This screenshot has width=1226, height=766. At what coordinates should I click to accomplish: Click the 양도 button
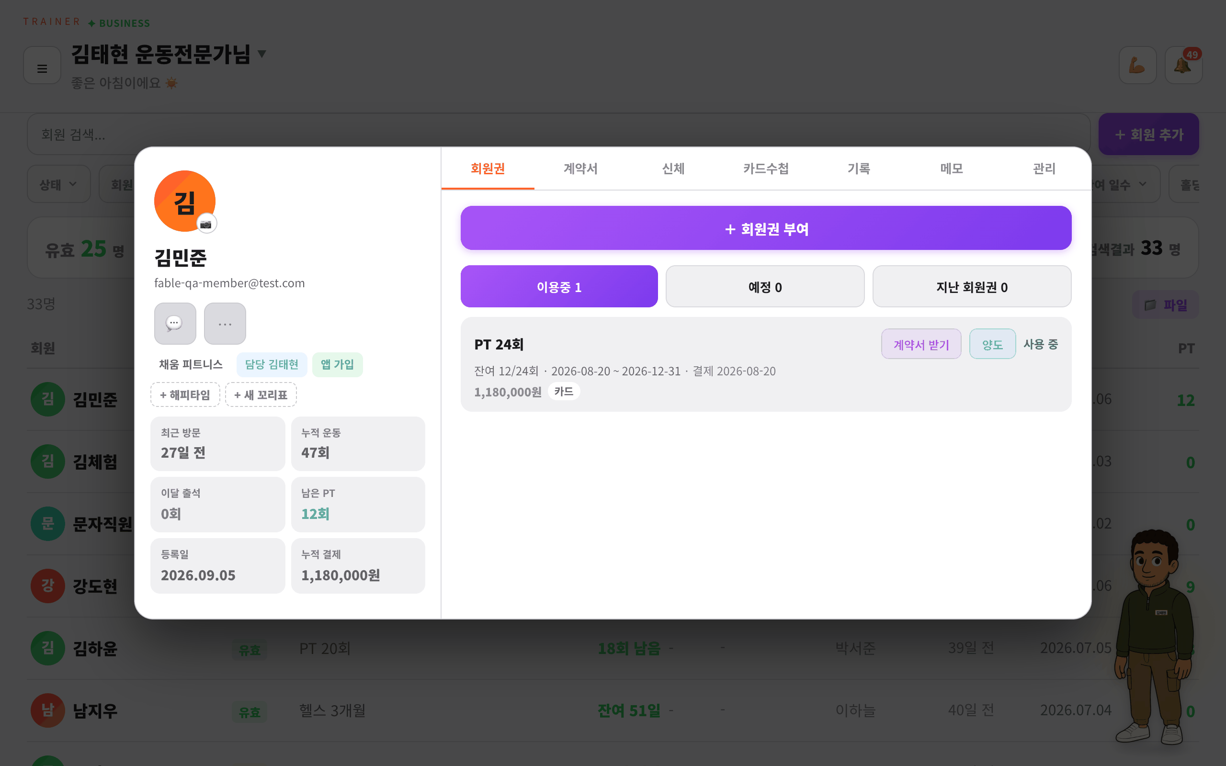point(992,345)
